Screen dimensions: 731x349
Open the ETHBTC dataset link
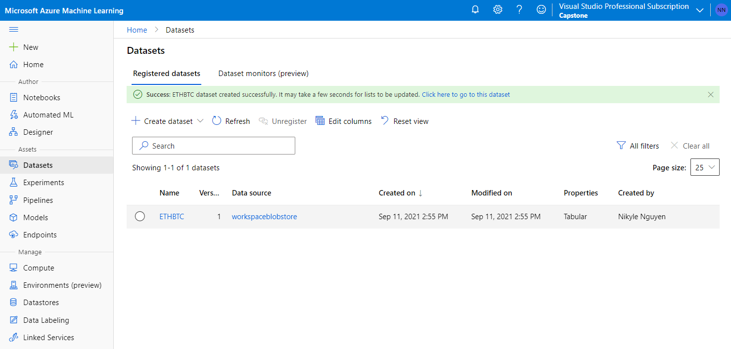click(x=172, y=217)
